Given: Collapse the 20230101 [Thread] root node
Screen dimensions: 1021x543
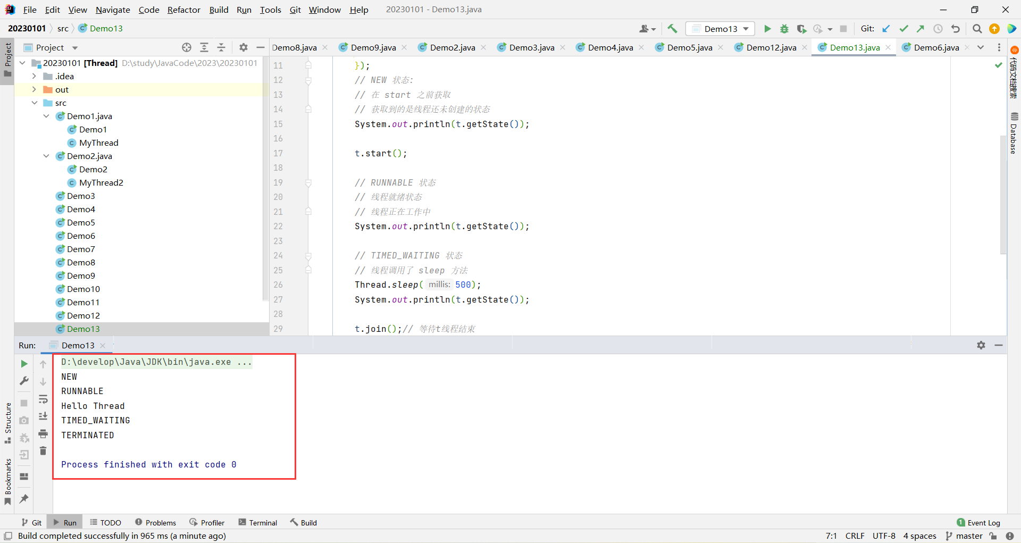Looking at the screenshot, I should [x=22, y=63].
